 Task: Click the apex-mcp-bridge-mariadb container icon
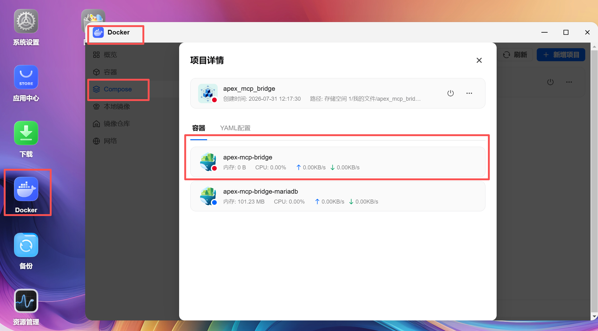coord(208,196)
